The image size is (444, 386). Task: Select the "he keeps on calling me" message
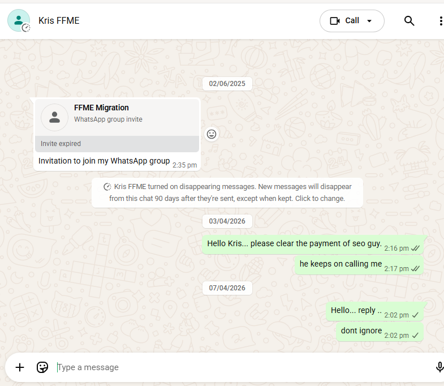click(x=341, y=264)
